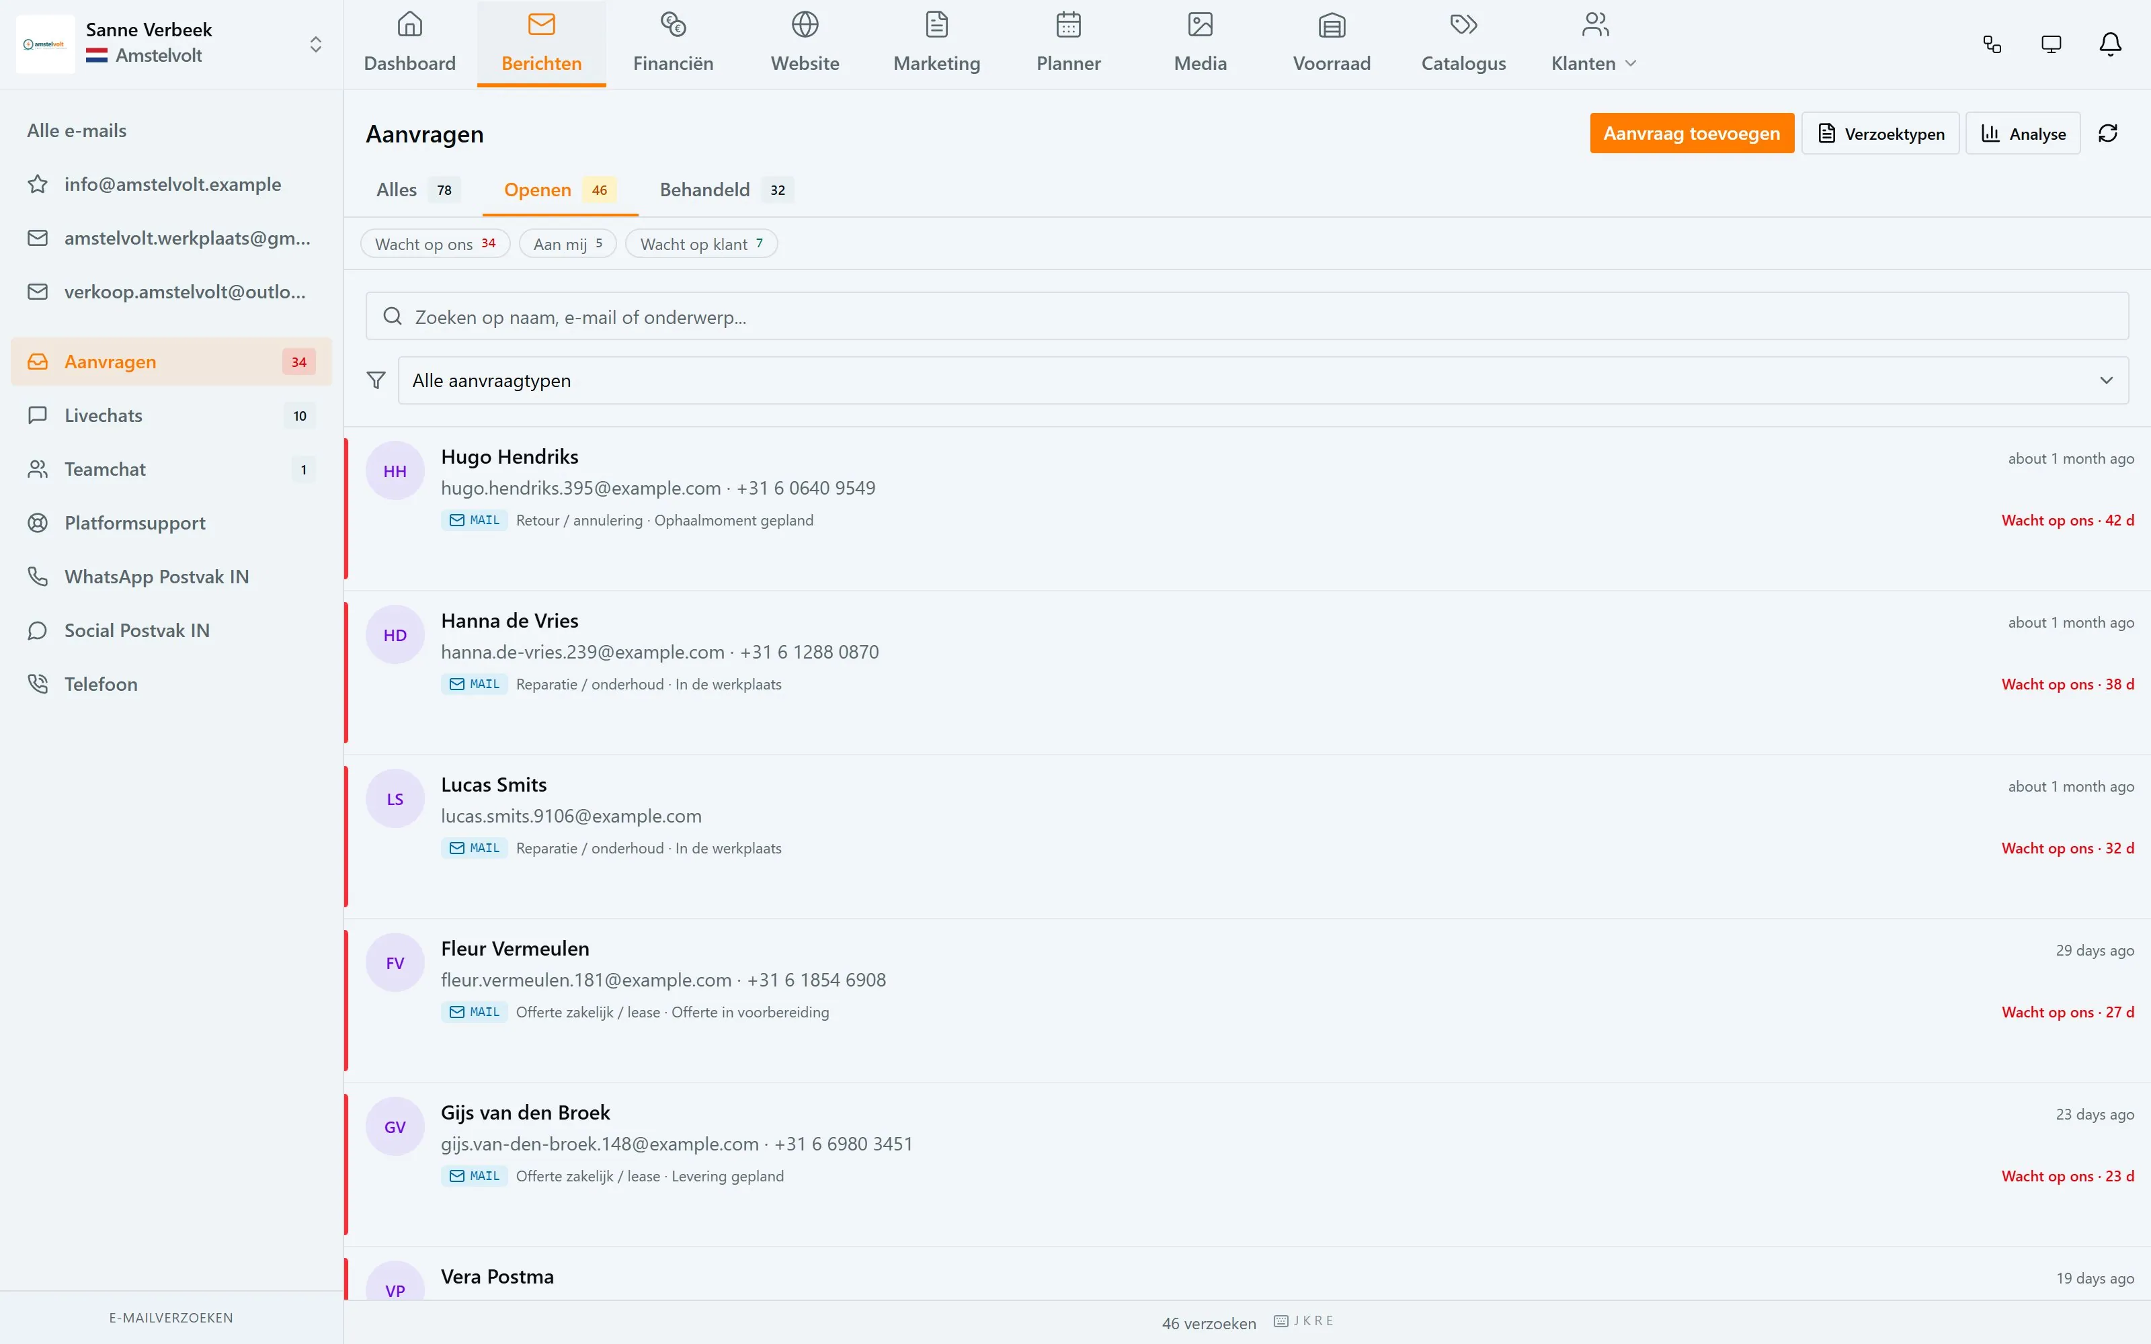Open Social Postvak IN

pos(171,630)
